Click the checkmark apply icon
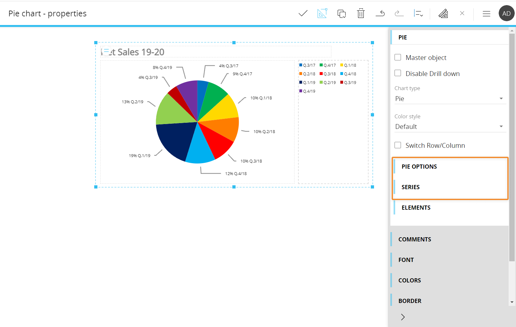This screenshot has height=327, width=516. coord(303,13)
